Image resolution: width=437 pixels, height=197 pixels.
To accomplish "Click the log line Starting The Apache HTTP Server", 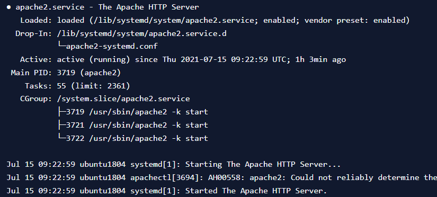I will tap(173, 164).
